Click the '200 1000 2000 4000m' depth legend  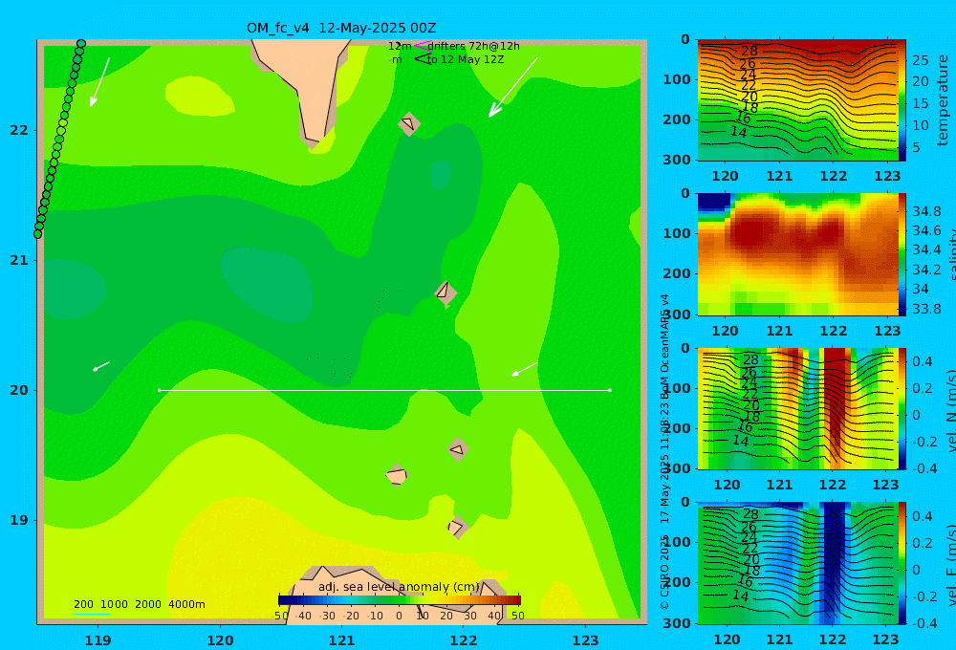[x=139, y=604]
